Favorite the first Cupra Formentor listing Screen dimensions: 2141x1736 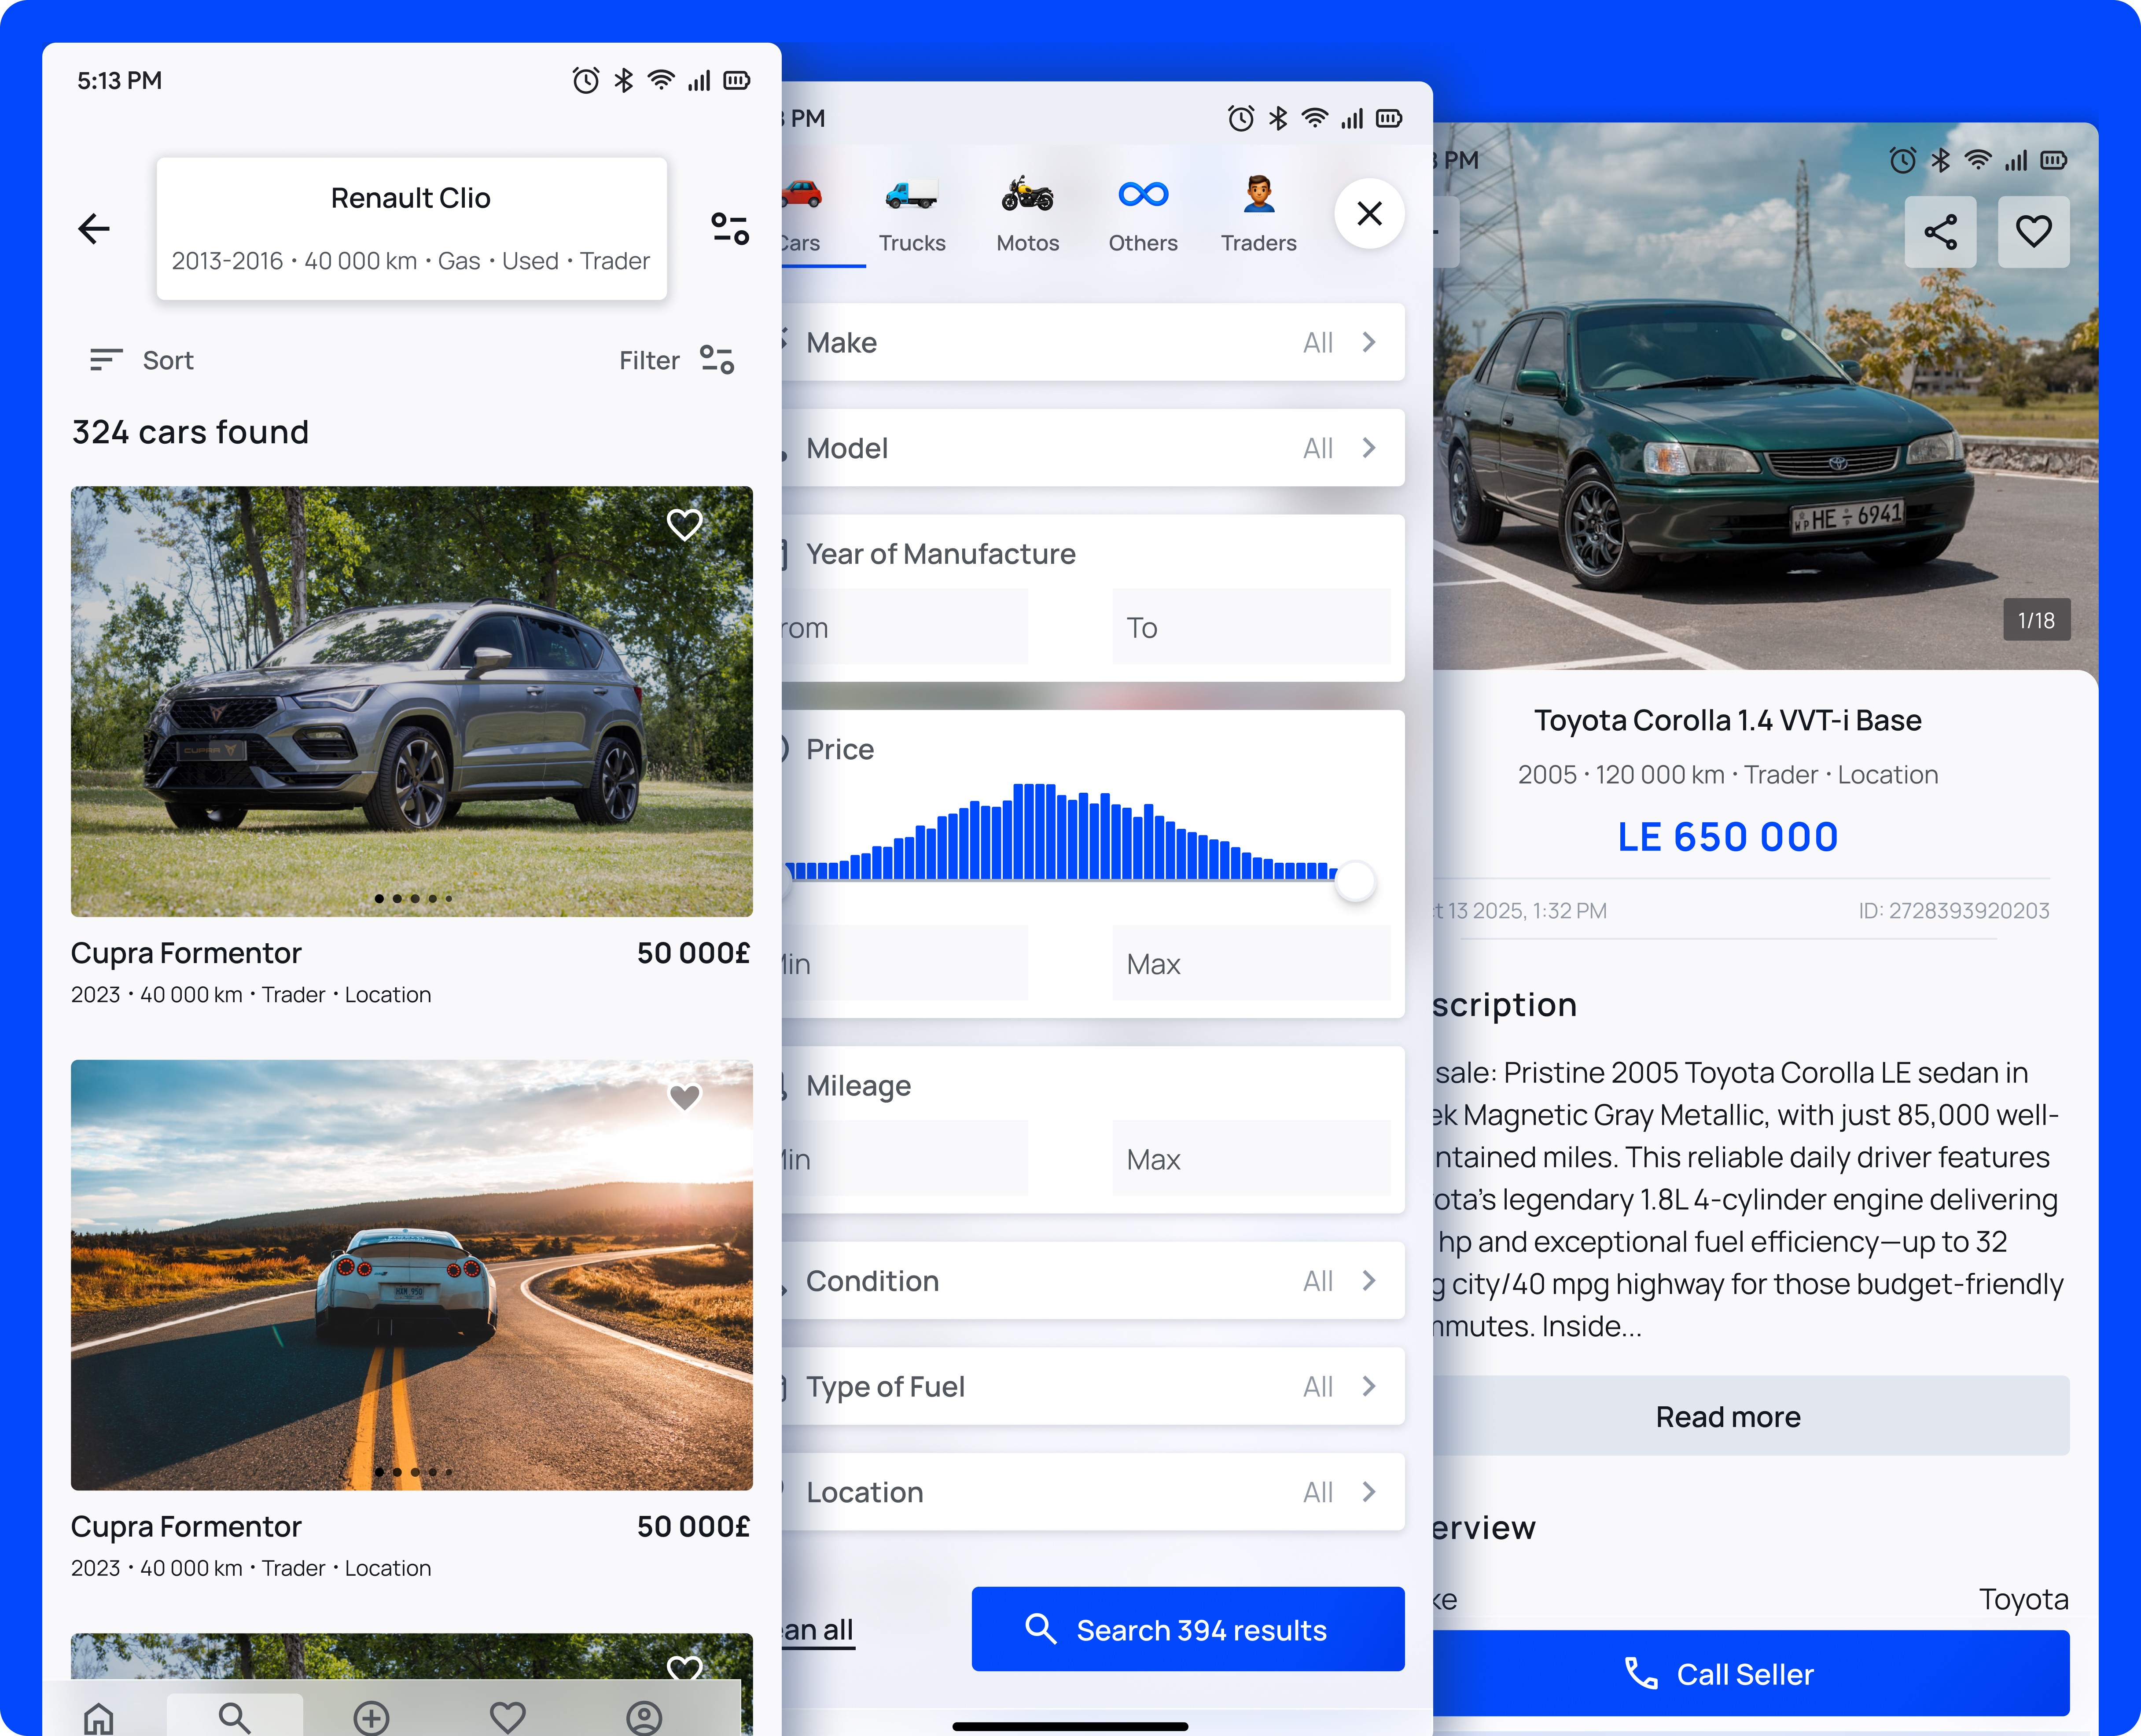click(685, 524)
